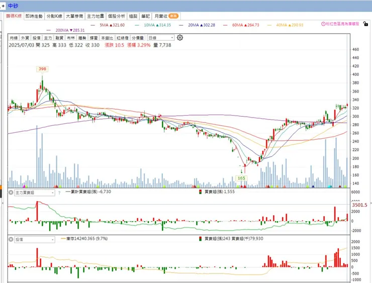Open the chart settings gear icon
The image size is (372, 283).
[x=180, y=38]
